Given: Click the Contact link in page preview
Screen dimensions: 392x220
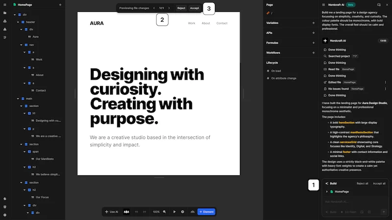Looking at the screenshot, I should pos(222,23).
